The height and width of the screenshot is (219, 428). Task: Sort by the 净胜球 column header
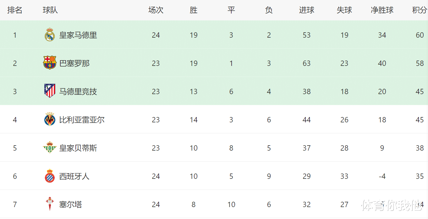[382, 10]
